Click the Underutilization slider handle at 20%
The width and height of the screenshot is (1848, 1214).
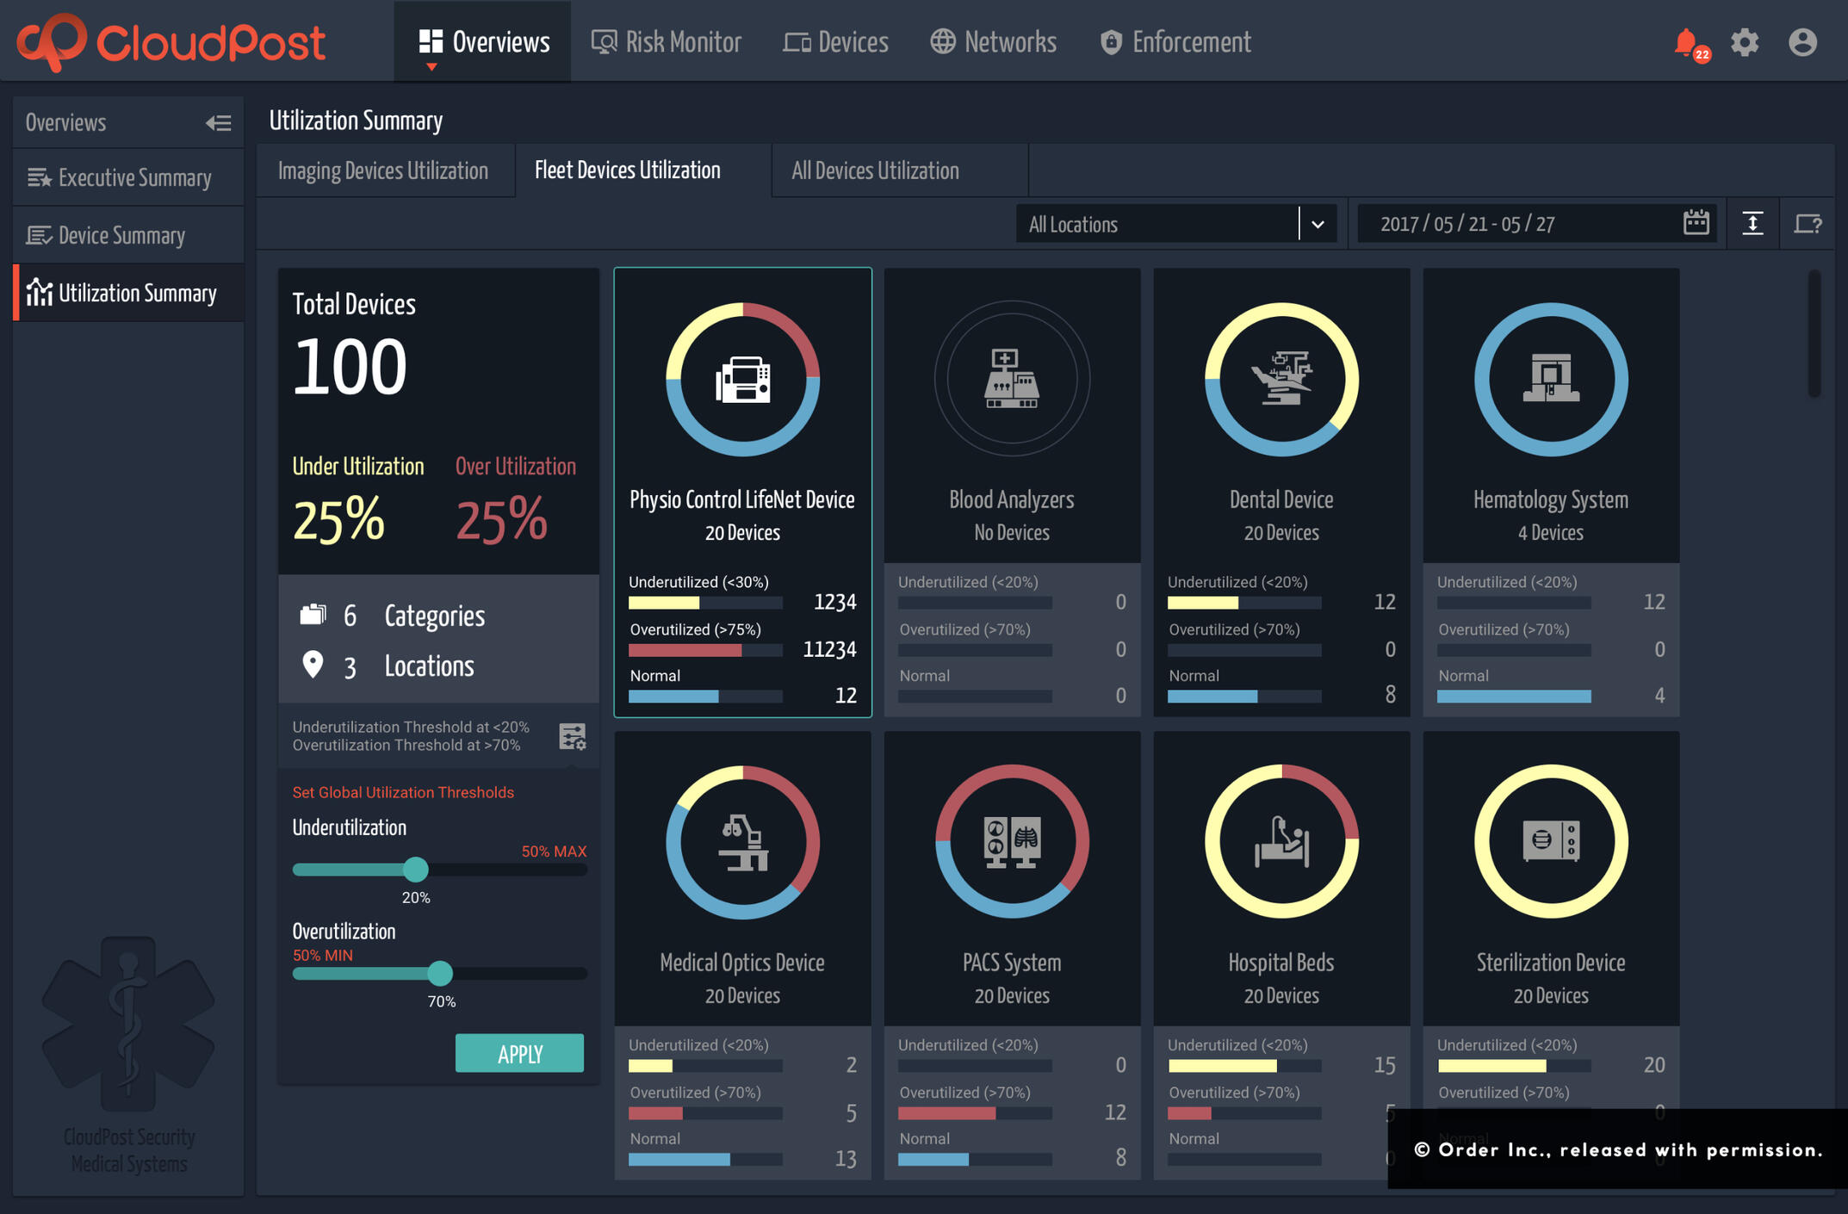click(416, 870)
